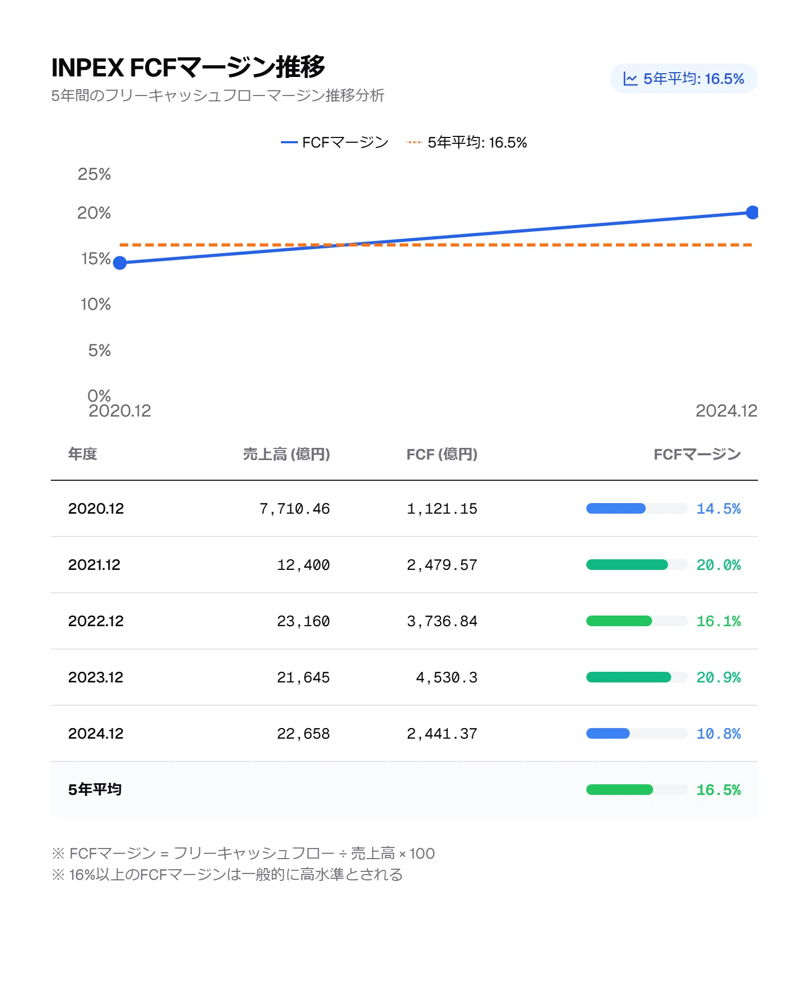Click the 年度 column header

82,454
